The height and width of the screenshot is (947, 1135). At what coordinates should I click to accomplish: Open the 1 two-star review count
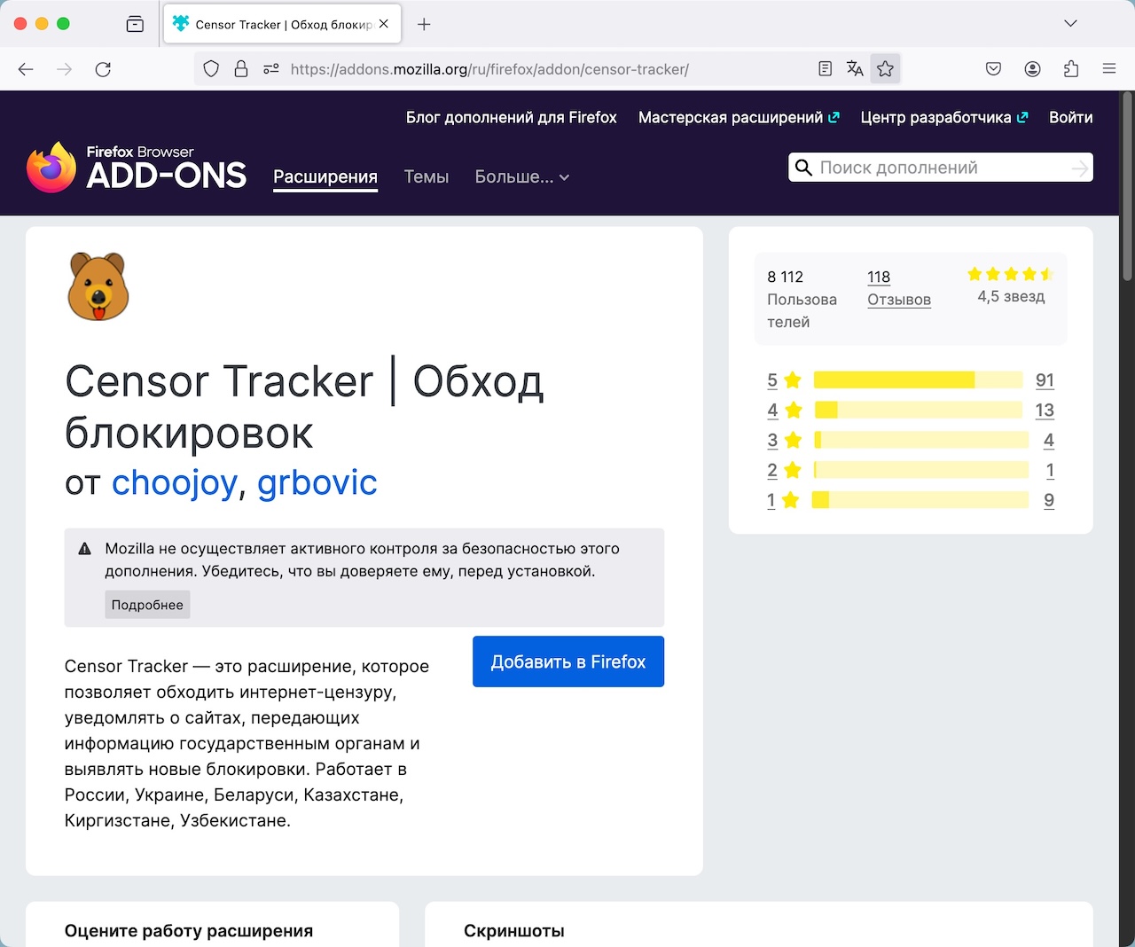click(1050, 471)
